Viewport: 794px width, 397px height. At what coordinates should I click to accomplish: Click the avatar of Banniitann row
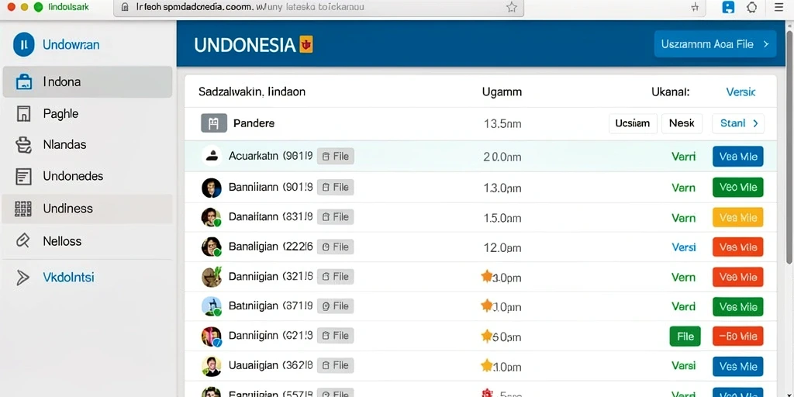click(x=212, y=188)
